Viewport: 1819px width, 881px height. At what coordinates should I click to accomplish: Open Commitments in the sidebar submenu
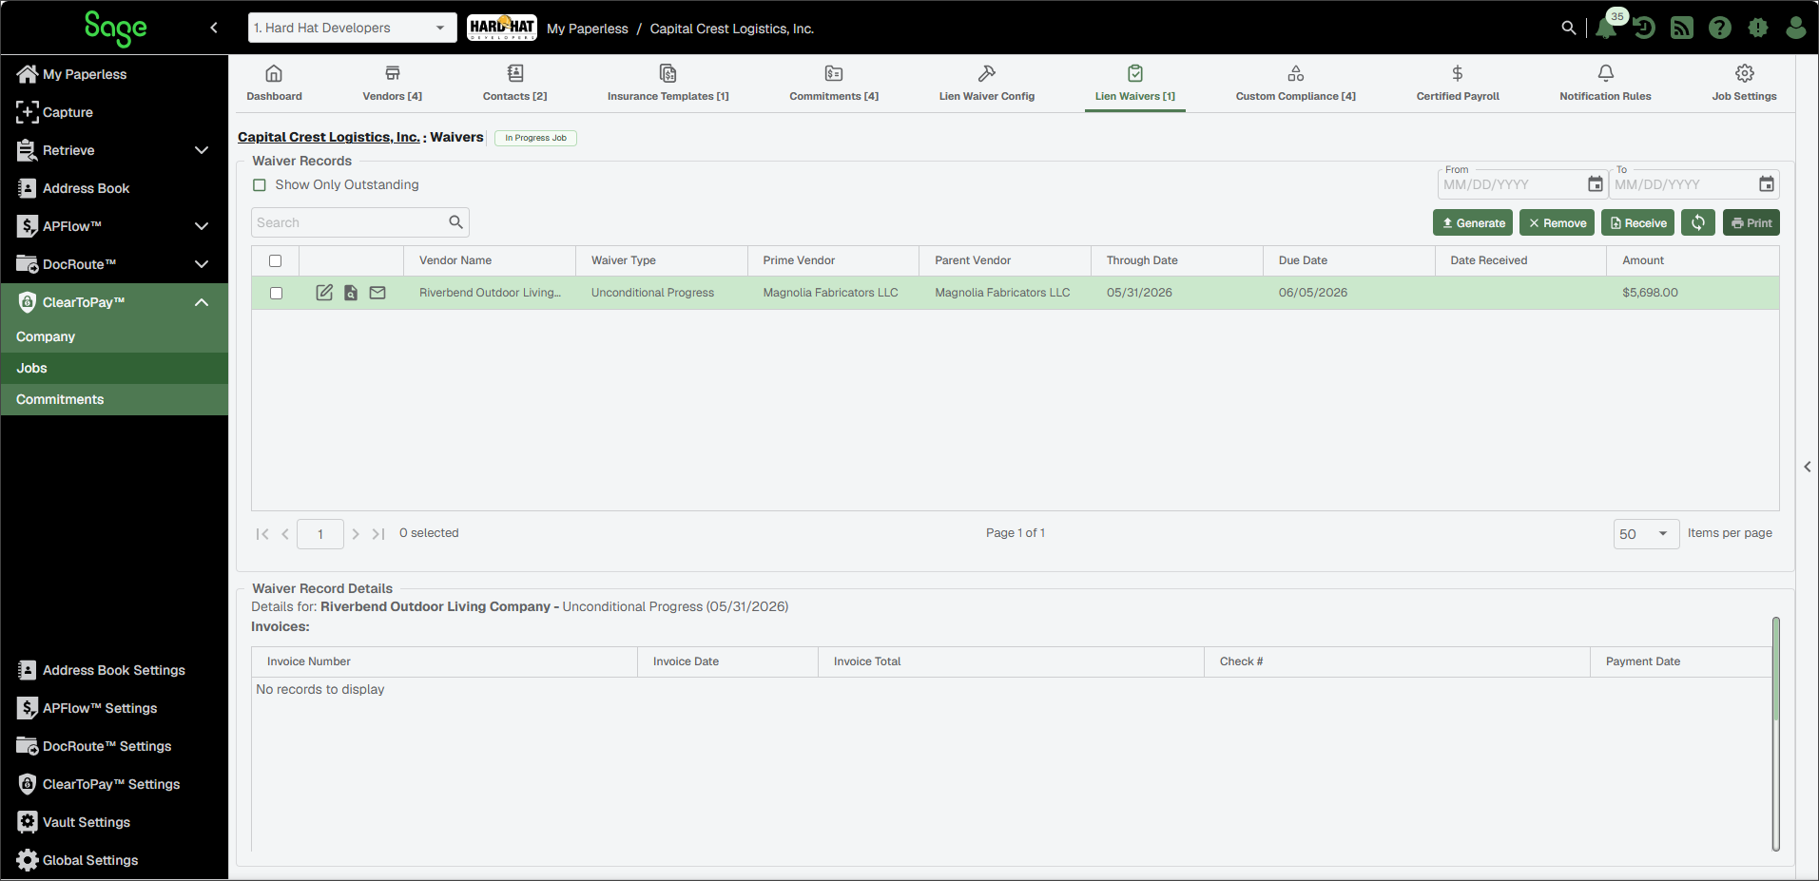[114, 399]
